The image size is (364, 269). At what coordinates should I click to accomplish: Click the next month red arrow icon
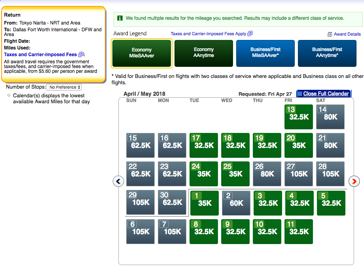pyautogui.click(x=354, y=181)
